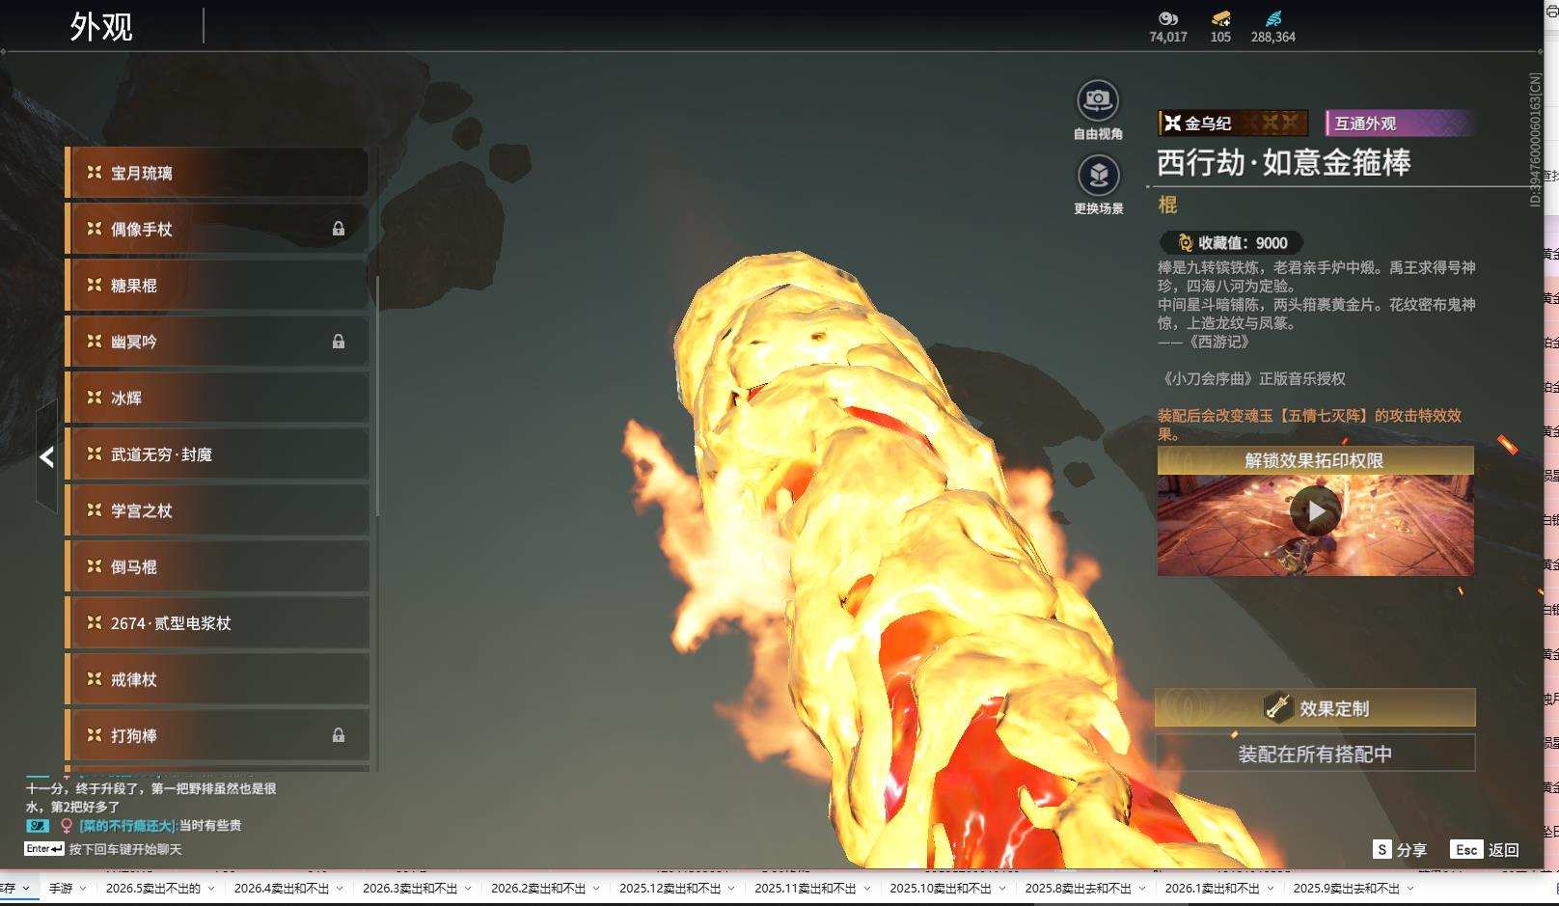This screenshot has height=906, width=1559.
Task: Click the 西行劫·如意金箍棒 title
Action: 1284,162
